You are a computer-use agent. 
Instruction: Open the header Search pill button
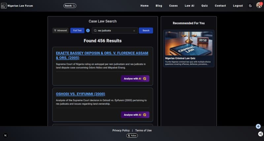tap(70, 6)
